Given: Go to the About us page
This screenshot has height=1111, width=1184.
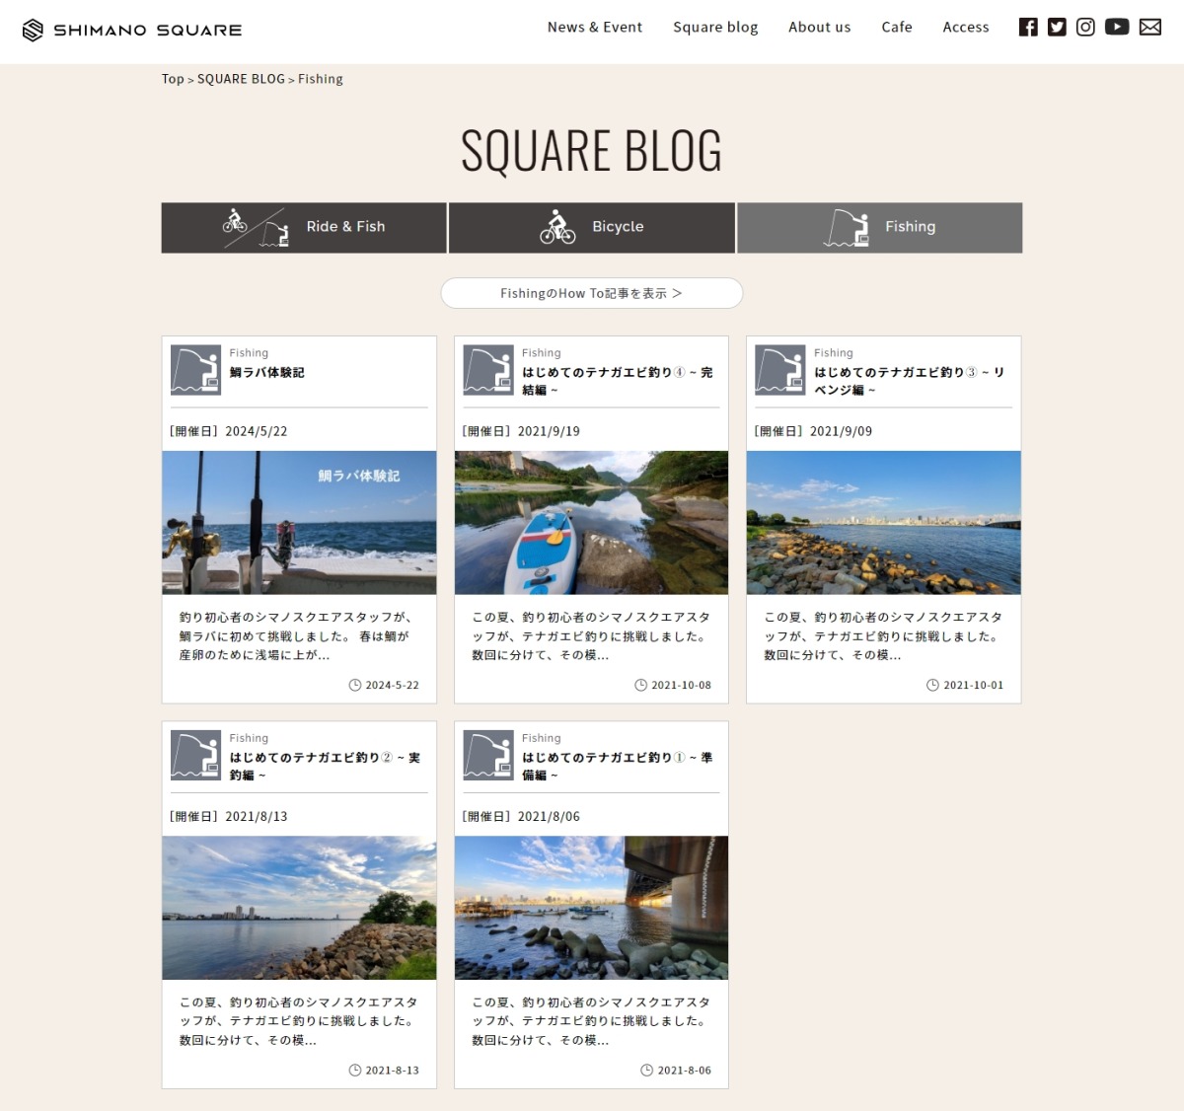Looking at the screenshot, I should [x=819, y=28].
